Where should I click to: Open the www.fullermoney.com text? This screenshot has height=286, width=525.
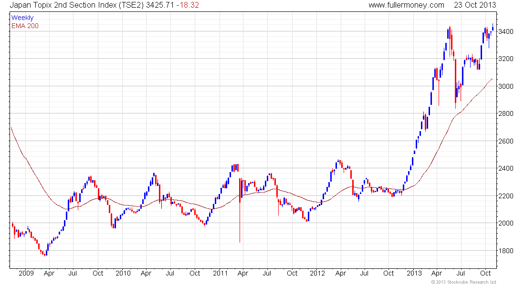click(407, 5)
